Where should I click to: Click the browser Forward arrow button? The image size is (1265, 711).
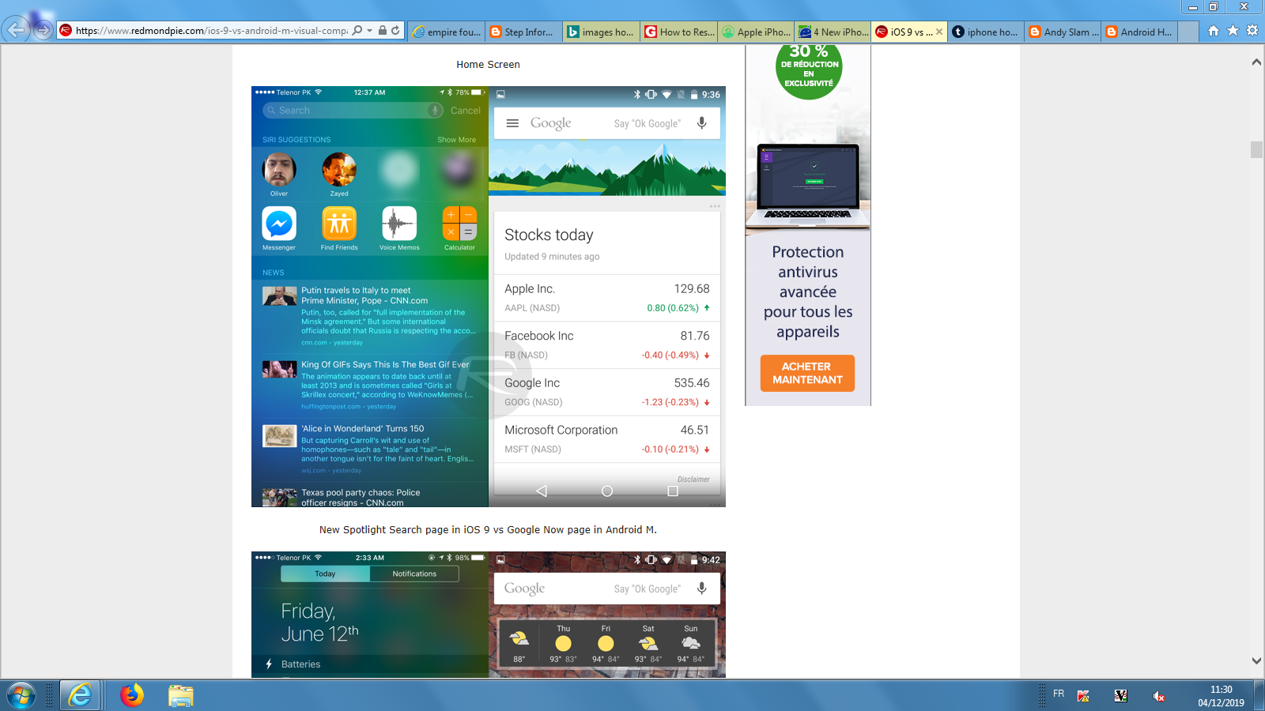tap(43, 31)
